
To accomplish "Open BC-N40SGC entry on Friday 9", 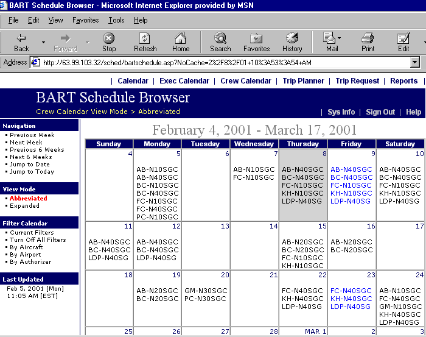I will pyautogui.click(x=351, y=177).
